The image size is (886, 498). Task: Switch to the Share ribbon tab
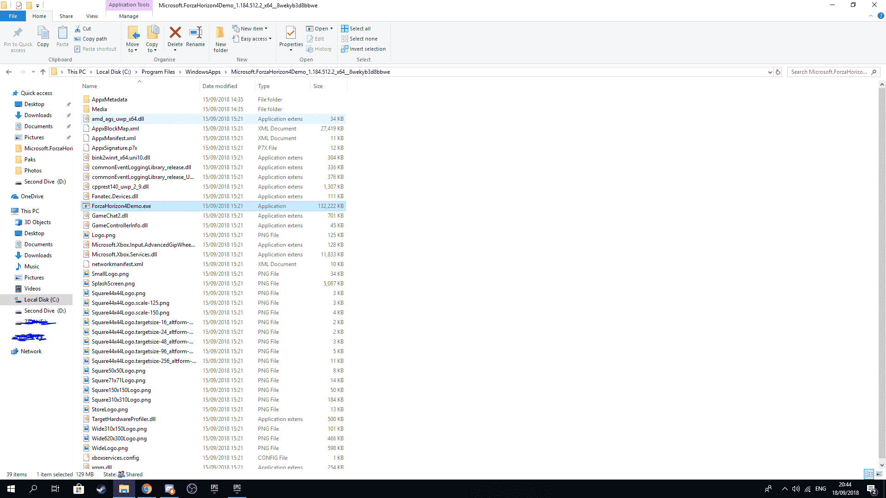click(66, 16)
